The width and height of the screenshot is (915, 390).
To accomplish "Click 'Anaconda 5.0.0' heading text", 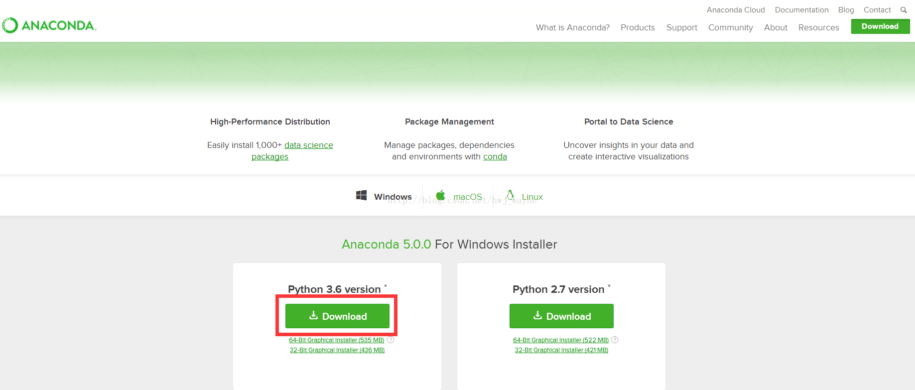I will pyautogui.click(x=386, y=245).
